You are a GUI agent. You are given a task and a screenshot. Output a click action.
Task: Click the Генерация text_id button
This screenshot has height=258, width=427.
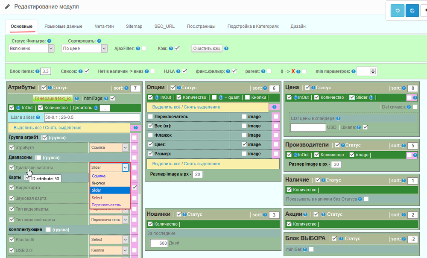point(53,98)
